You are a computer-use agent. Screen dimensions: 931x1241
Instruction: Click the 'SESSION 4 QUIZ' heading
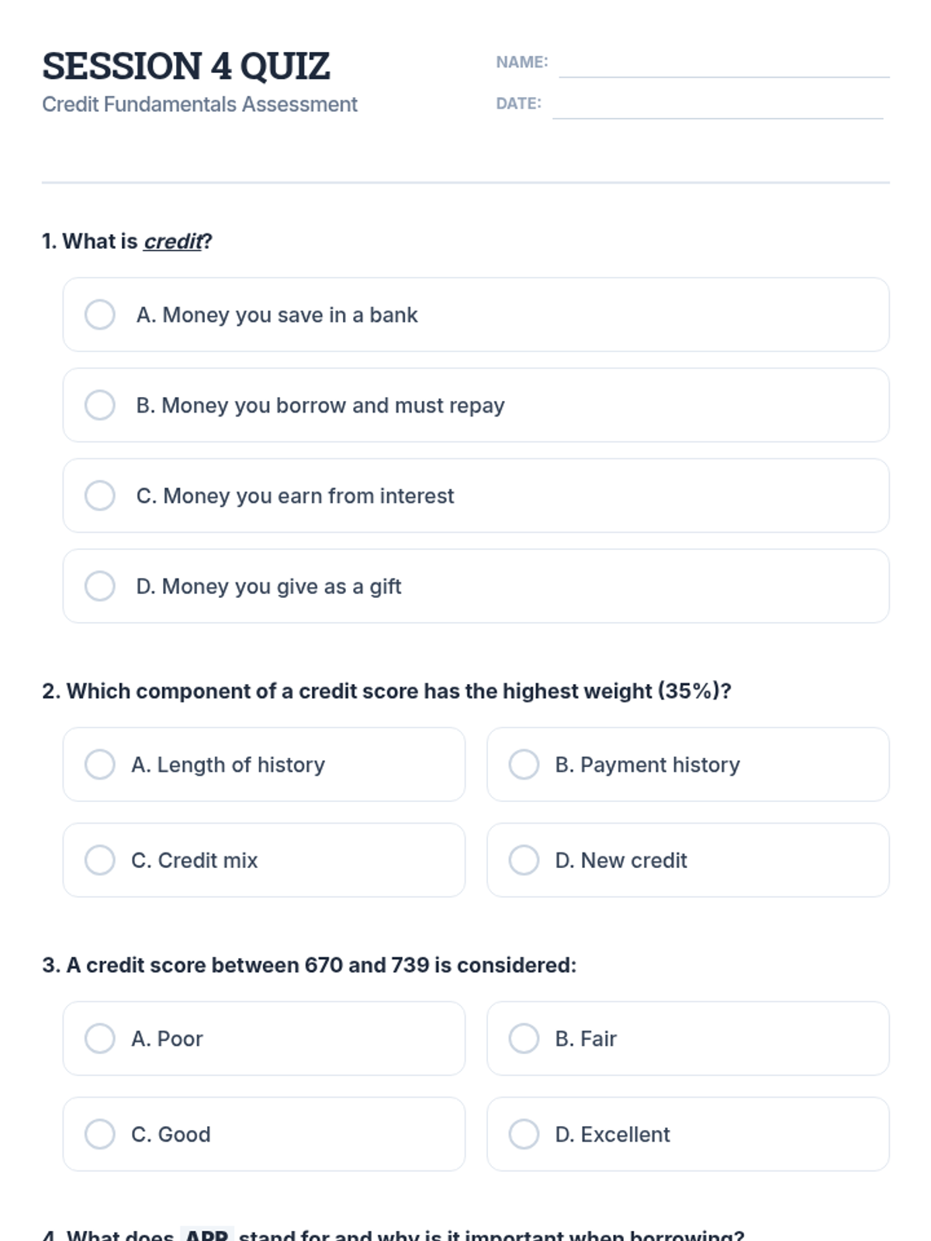(x=186, y=66)
